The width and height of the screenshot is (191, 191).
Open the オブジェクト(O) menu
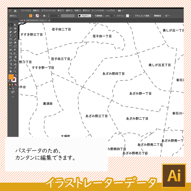click(x=48, y=11)
